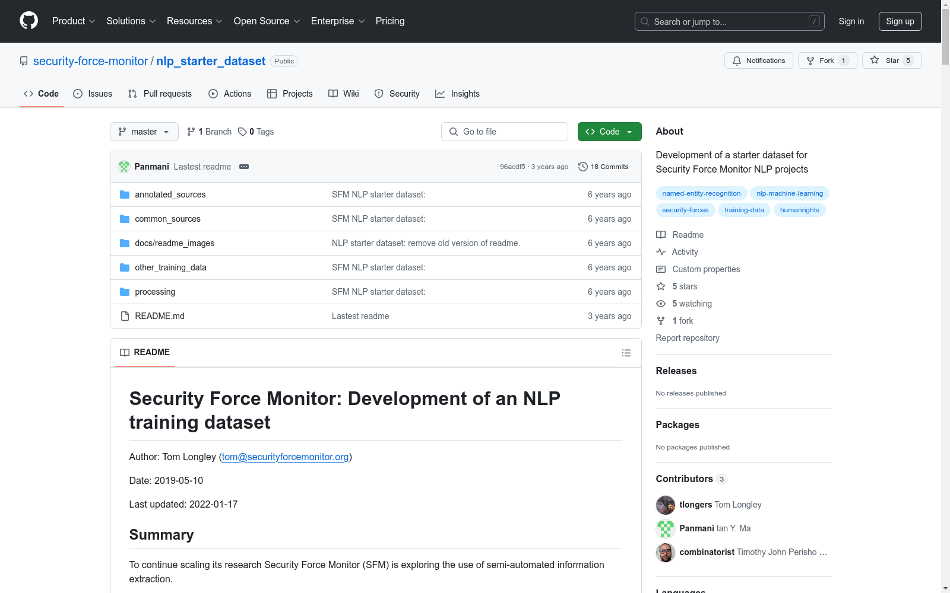Click the tom@securityforcemonitor.org email link
Viewport: 950px width, 593px height.
click(x=286, y=457)
